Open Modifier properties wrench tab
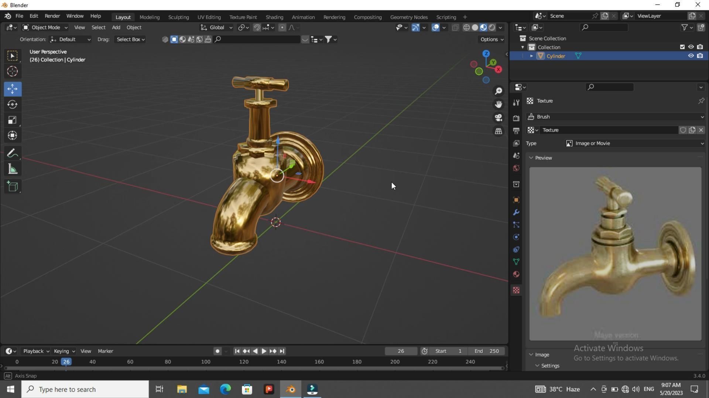 coord(516,213)
